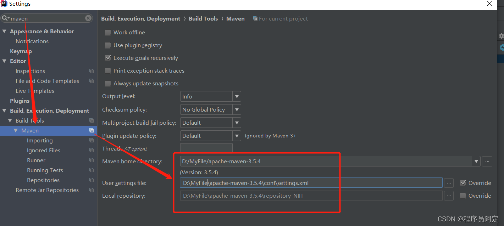The height and width of the screenshot is (226, 504).
Task: Click project-level icon on Maven row
Action: coord(92,130)
